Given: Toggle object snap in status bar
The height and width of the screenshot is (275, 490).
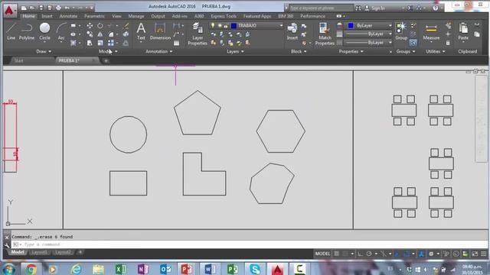Looking at the screenshot, I should pos(407,254).
